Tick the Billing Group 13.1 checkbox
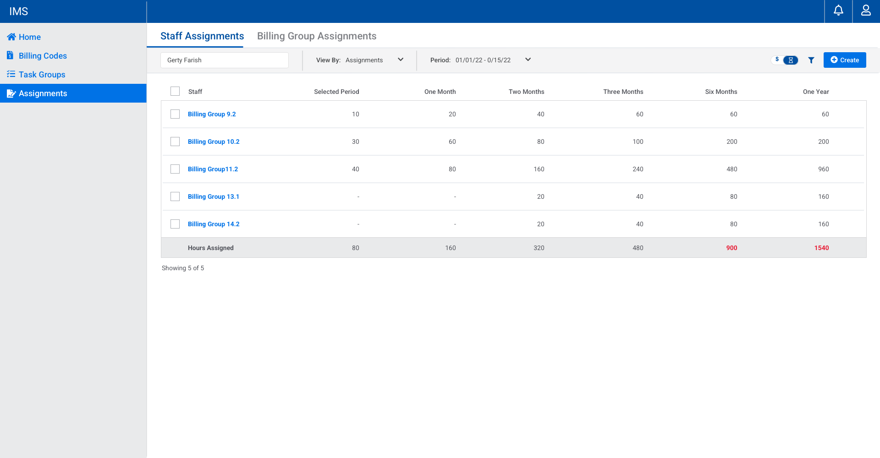Image resolution: width=880 pixels, height=458 pixels. (x=175, y=196)
